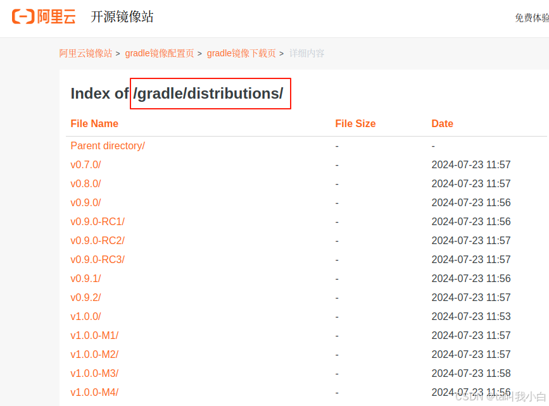Image resolution: width=549 pixels, height=406 pixels.
Task: Open the v1.0.0-M2/ folder
Action: click(x=94, y=354)
